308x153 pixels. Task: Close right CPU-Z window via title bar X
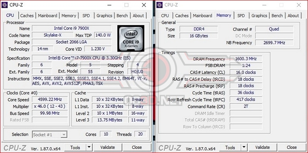pos(299,5)
